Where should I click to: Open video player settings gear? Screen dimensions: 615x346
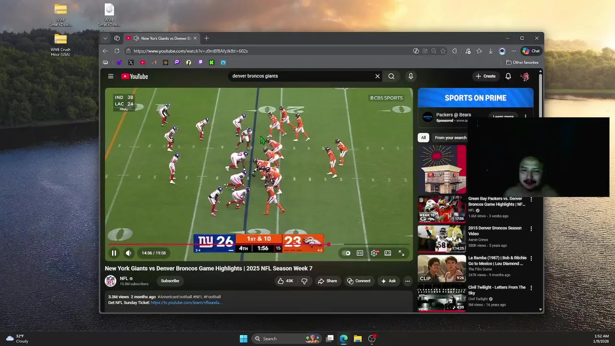tap(374, 253)
